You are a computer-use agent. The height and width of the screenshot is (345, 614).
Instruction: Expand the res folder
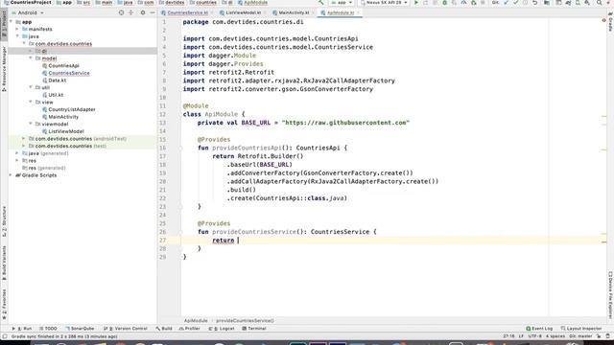17,160
